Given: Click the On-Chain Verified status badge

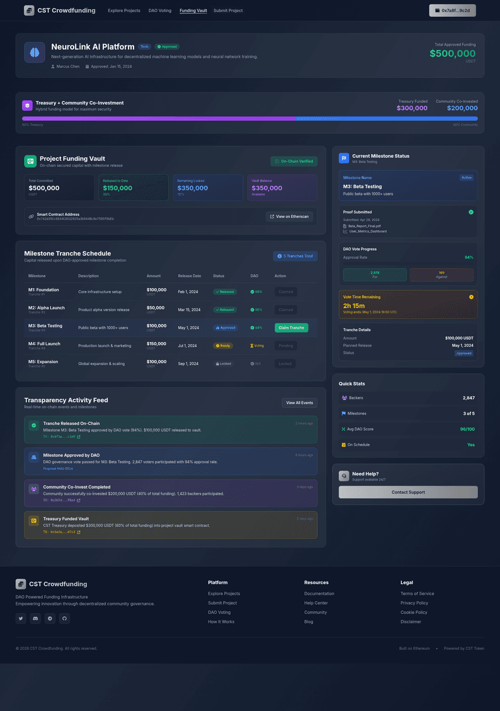Looking at the screenshot, I should pos(295,161).
